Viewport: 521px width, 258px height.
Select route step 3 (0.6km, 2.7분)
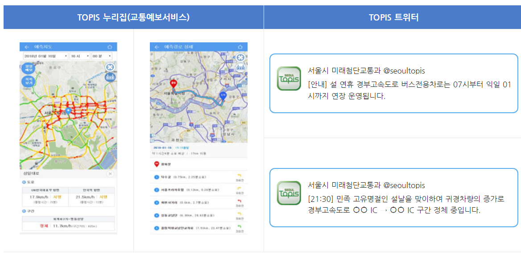(x=198, y=203)
